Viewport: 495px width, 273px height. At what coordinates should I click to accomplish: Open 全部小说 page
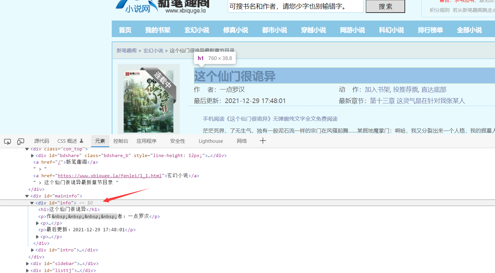tap(469, 30)
